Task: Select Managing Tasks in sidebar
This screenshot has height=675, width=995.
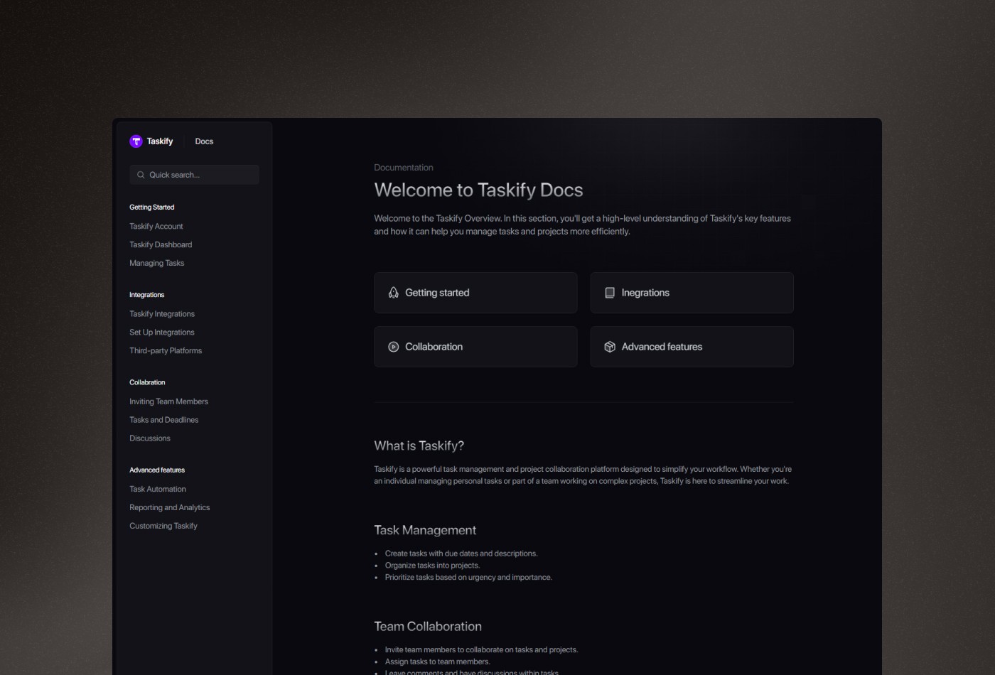Action: pyautogui.click(x=156, y=263)
